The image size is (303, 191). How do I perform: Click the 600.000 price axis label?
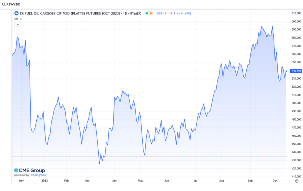[296, 21]
